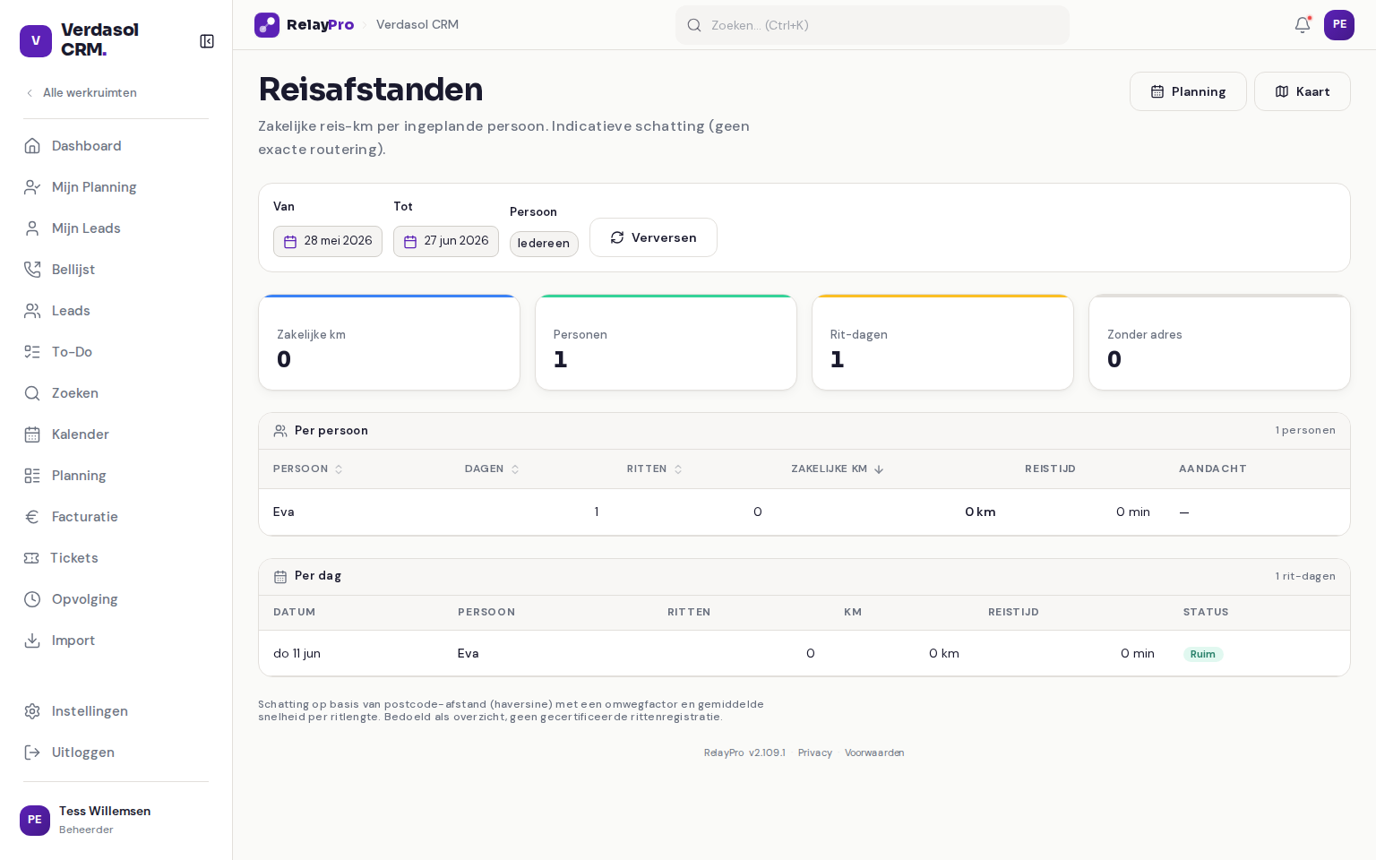Click the do 11 jun row date
The image size is (1376, 860).
[x=297, y=654]
